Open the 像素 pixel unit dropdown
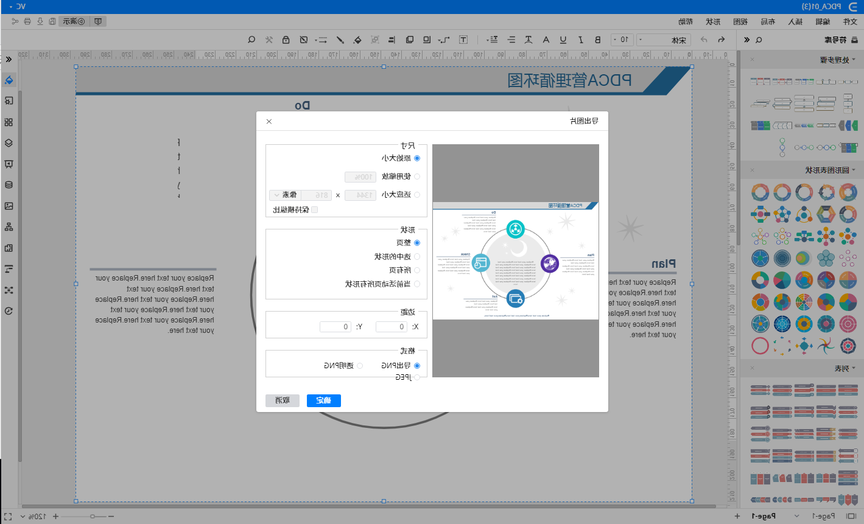 [285, 195]
